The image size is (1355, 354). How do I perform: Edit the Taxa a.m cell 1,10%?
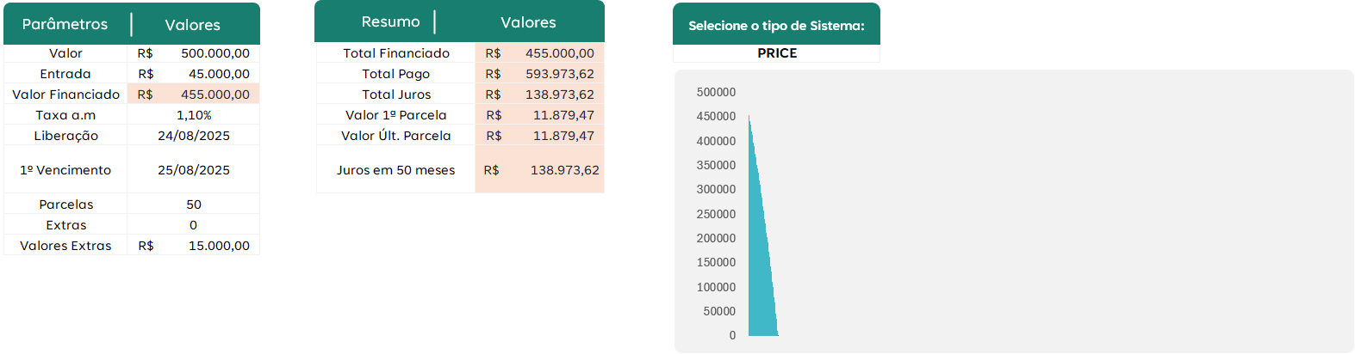coord(194,115)
